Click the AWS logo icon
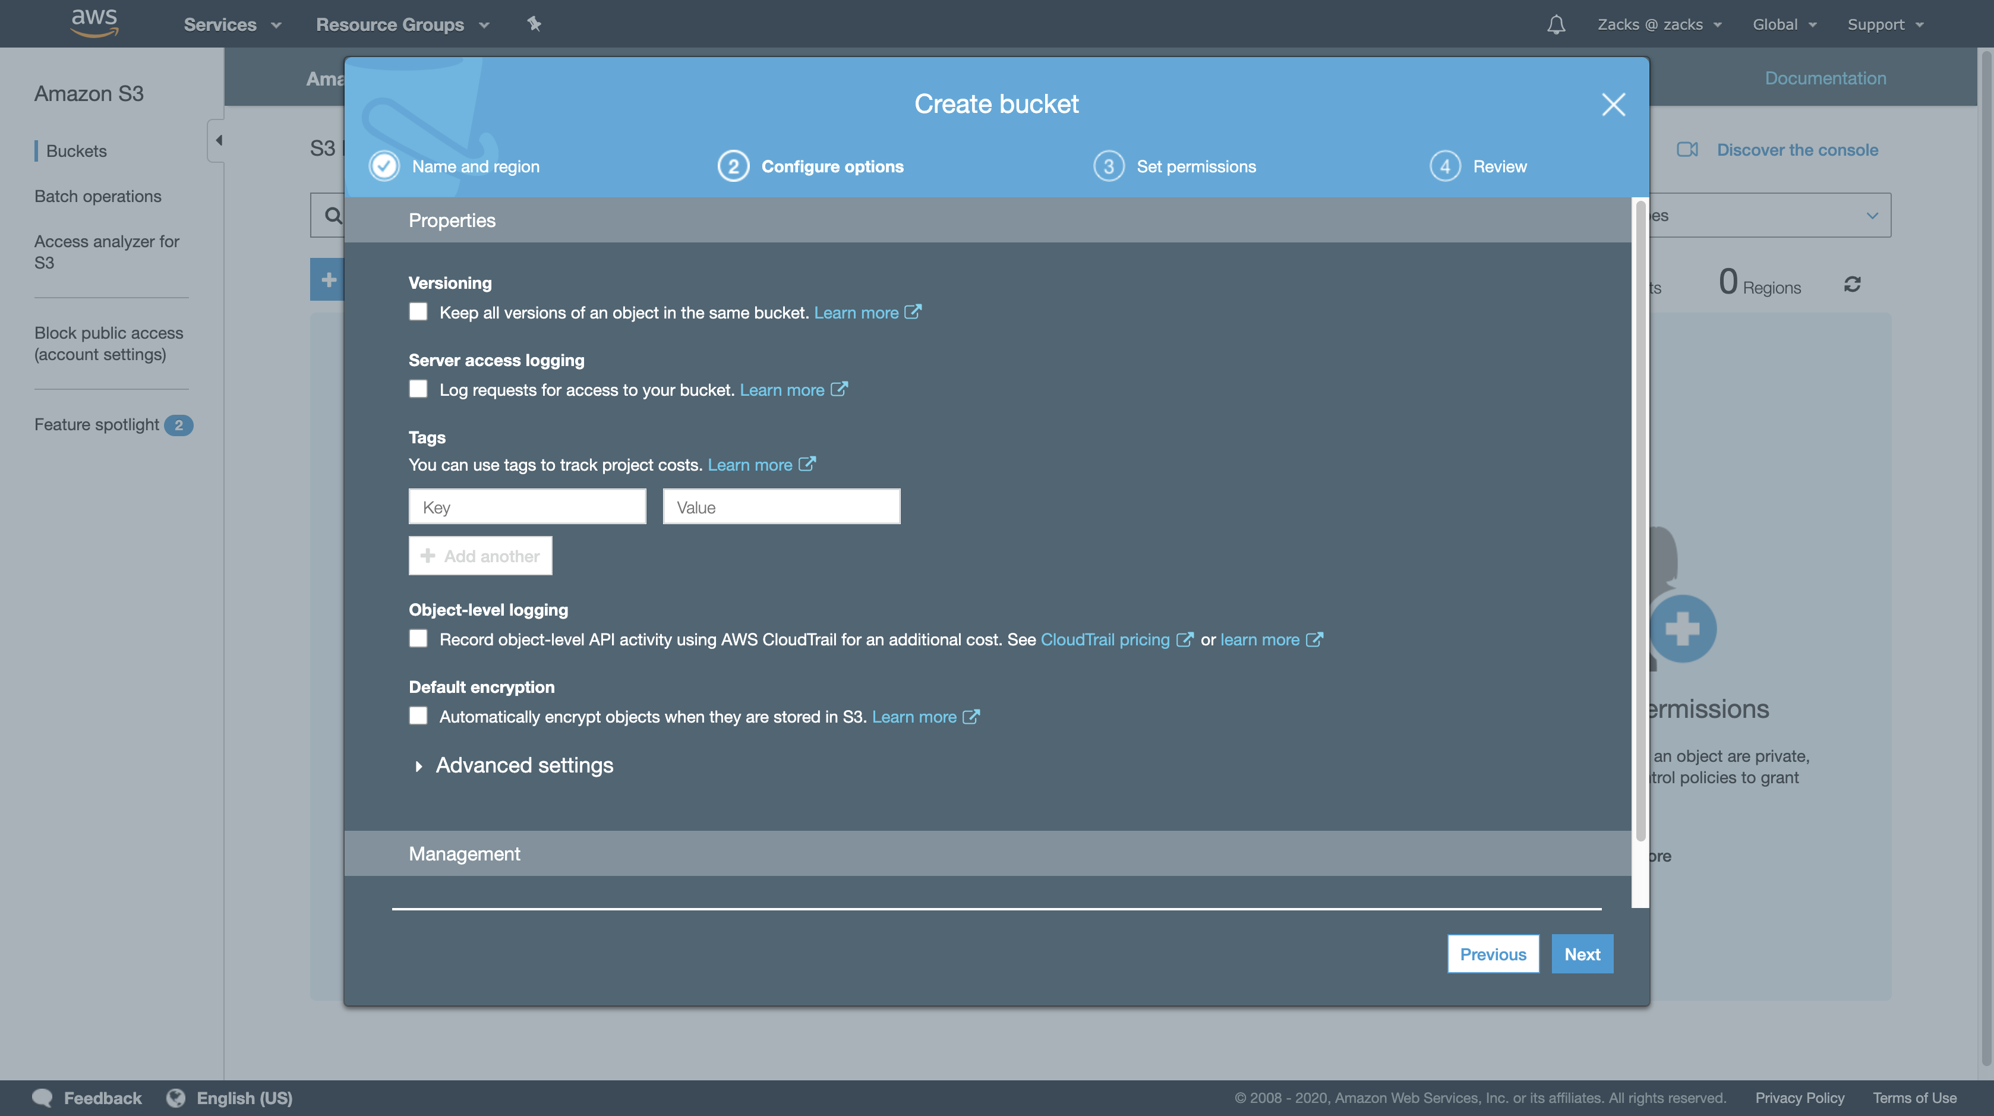The image size is (1994, 1116). pos(94,23)
